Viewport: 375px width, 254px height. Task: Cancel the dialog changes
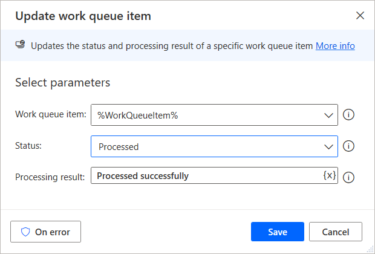(x=336, y=232)
